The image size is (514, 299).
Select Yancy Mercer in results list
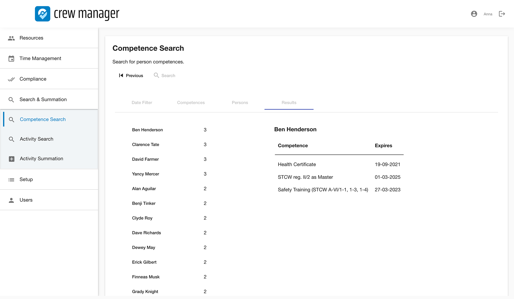(145, 174)
